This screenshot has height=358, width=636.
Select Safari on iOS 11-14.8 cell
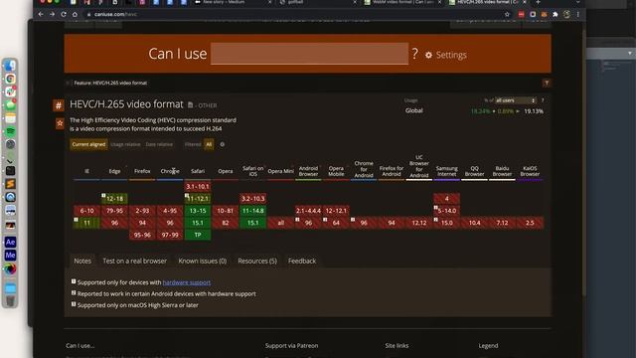(x=252, y=211)
